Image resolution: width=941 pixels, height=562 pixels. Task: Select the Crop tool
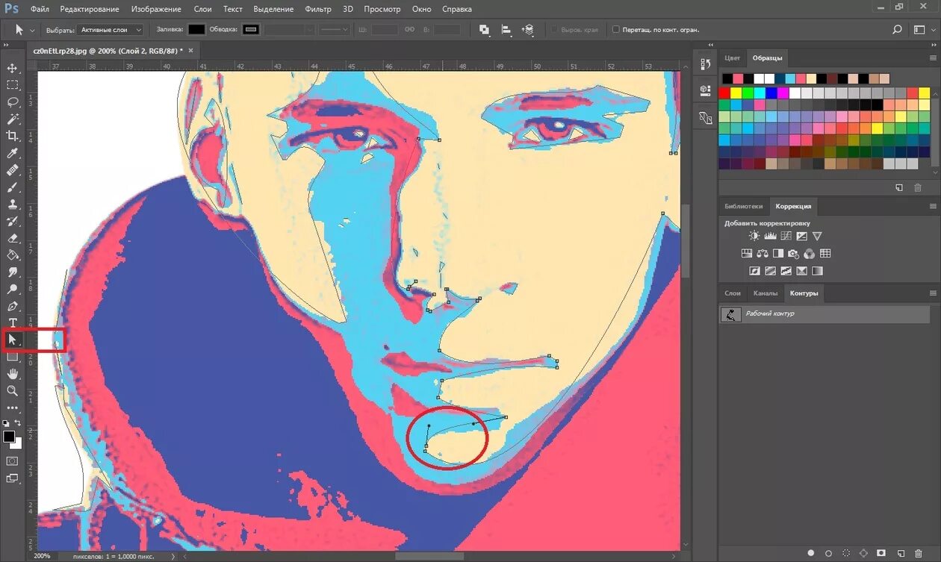12,136
